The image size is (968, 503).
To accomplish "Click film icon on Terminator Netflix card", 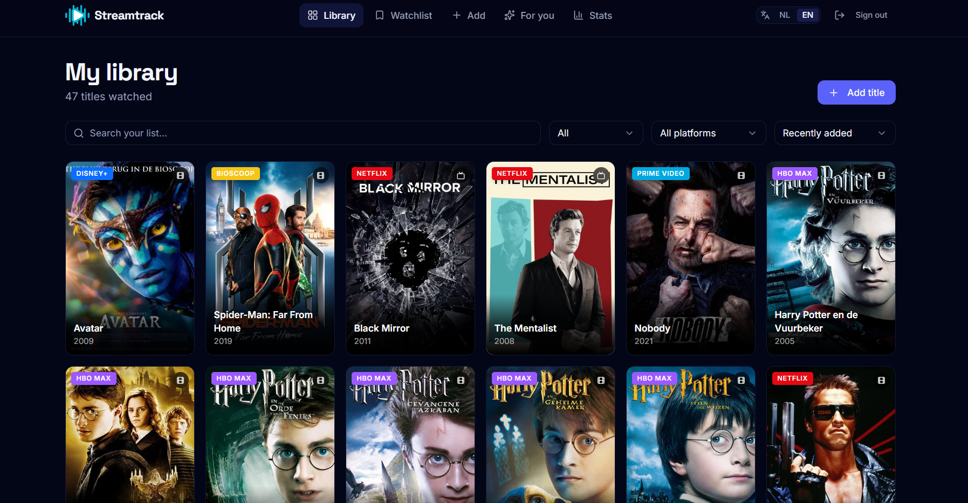I will [882, 380].
